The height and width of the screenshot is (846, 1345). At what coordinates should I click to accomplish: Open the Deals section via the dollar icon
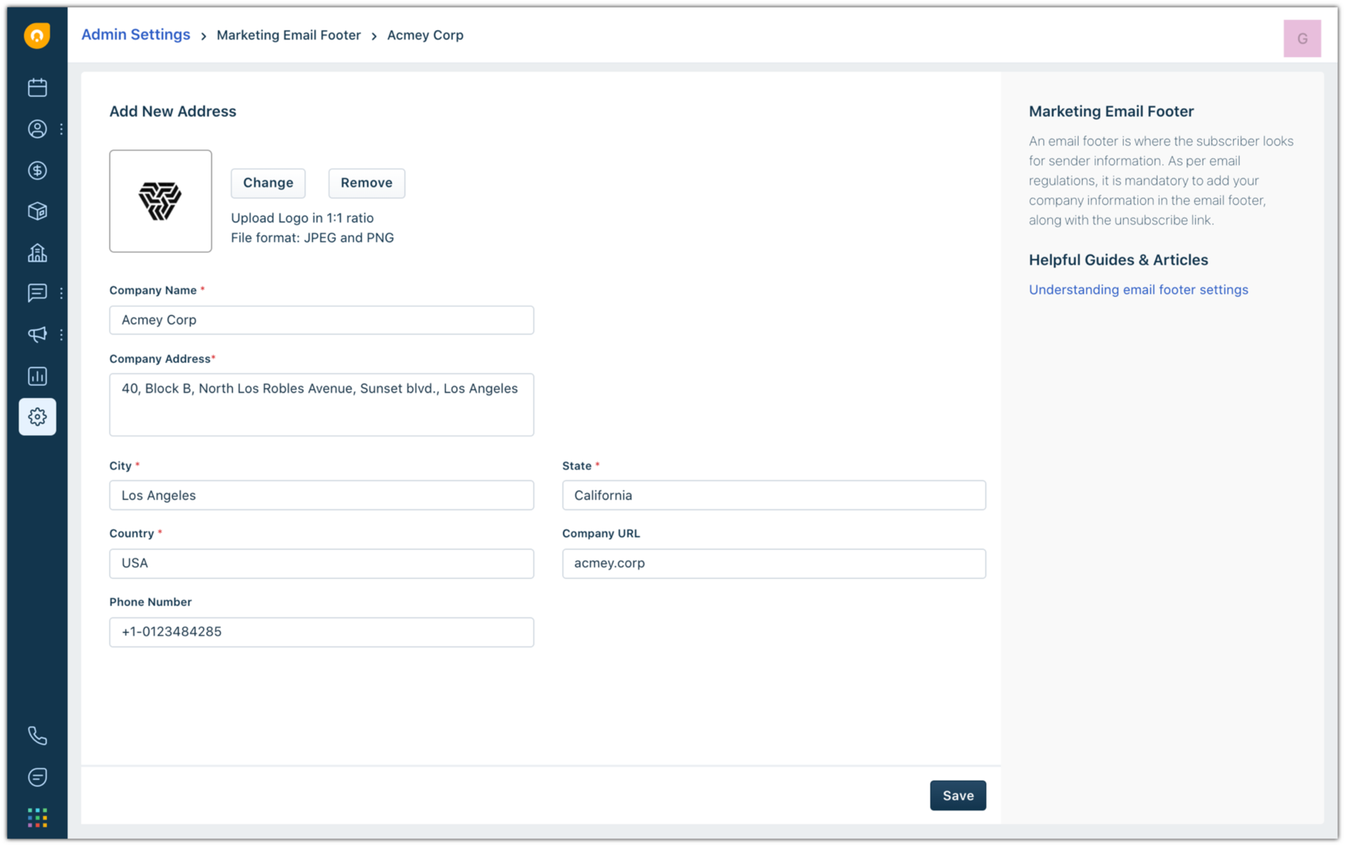point(37,170)
